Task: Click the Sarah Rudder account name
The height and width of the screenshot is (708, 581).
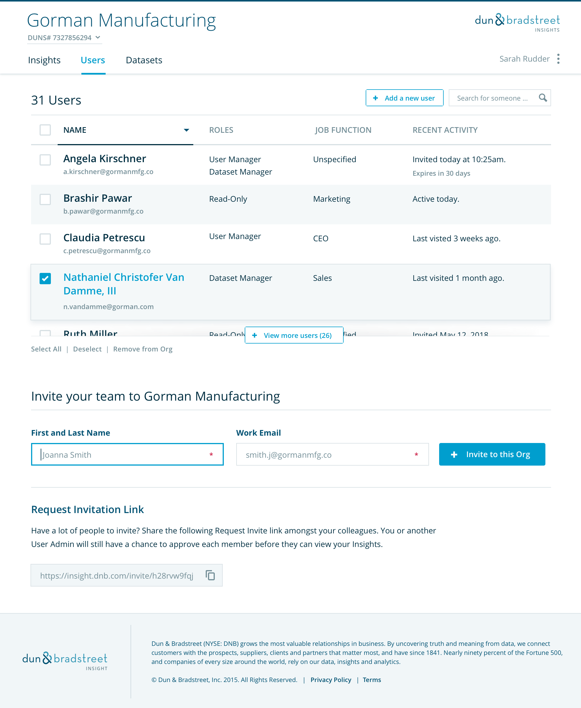Action: pos(524,59)
